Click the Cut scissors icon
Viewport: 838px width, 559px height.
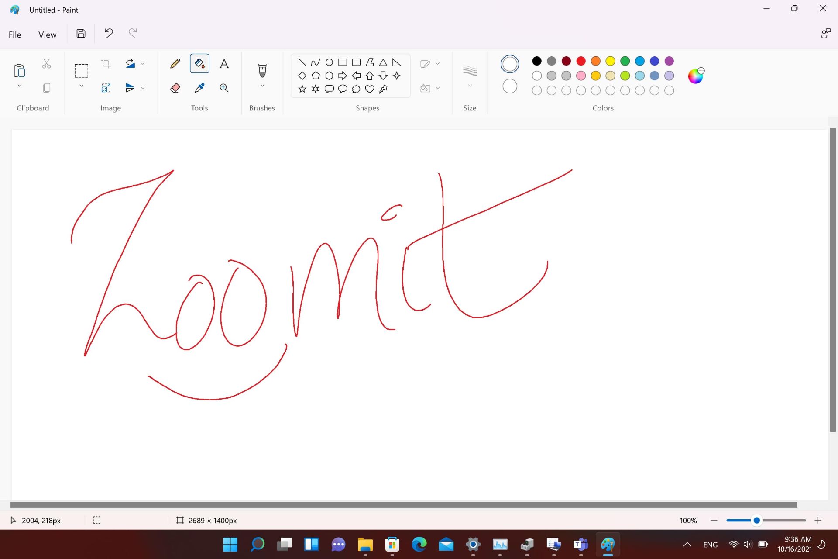click(x=47, y=64)
